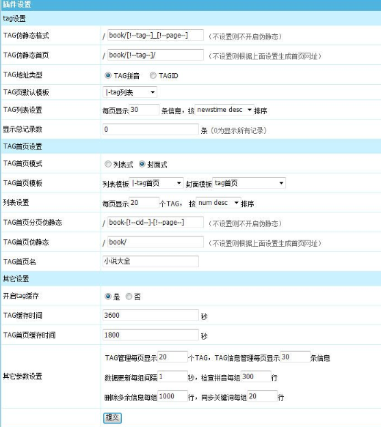The image size is (381, 427).
Task: Select the TAGID radio option
Action: tap(153, 75)
